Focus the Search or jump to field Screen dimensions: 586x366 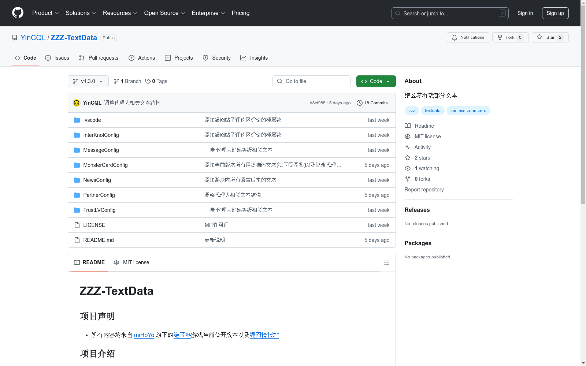tap(450, 13)
